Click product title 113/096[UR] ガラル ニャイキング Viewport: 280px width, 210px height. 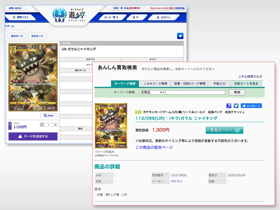coord(176,118)
